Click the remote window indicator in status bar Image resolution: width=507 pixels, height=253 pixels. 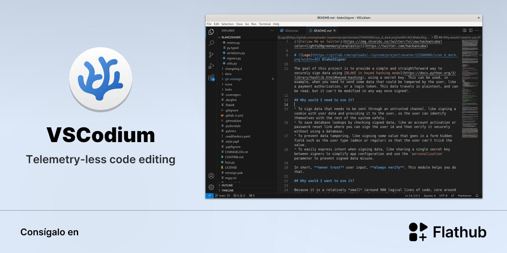[x=210, y=196]
